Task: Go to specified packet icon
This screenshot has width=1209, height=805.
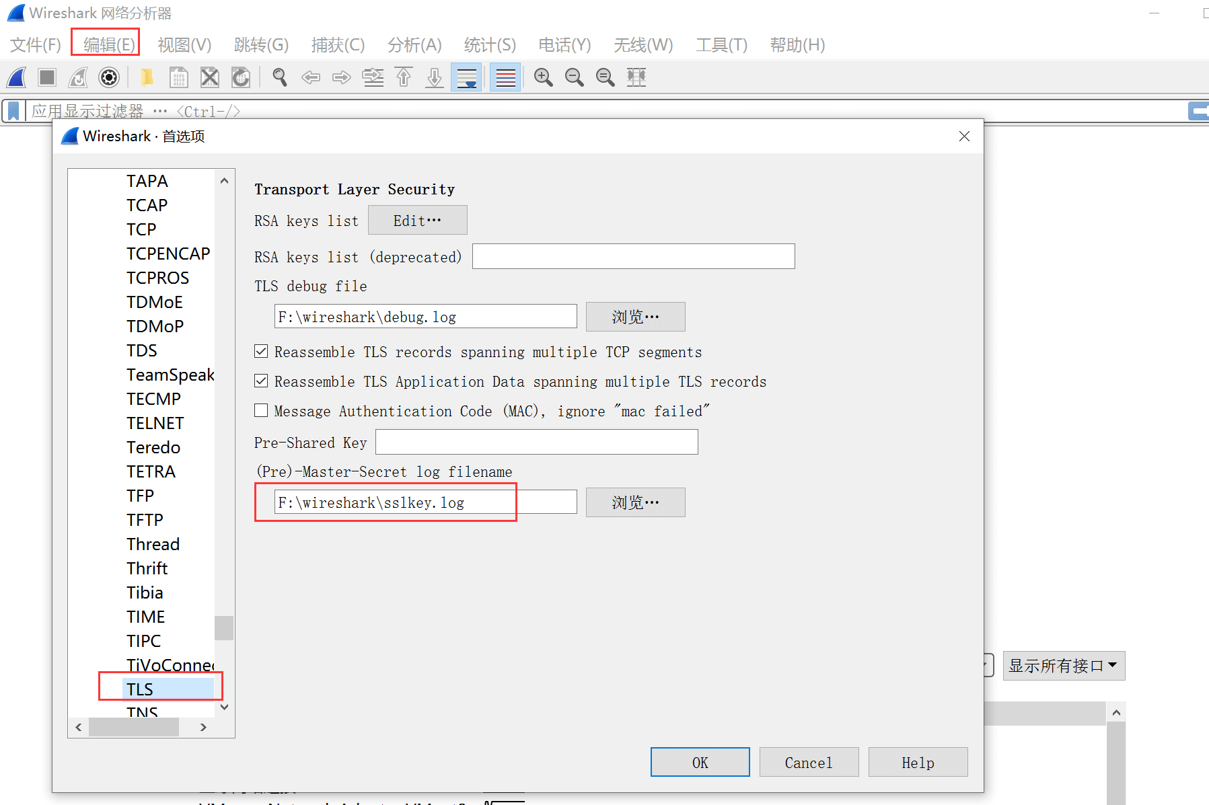Action: [373, 77]
